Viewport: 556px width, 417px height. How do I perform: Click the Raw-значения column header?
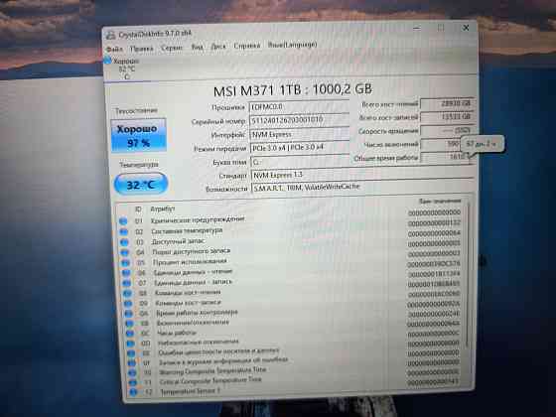tap(440, 201)
